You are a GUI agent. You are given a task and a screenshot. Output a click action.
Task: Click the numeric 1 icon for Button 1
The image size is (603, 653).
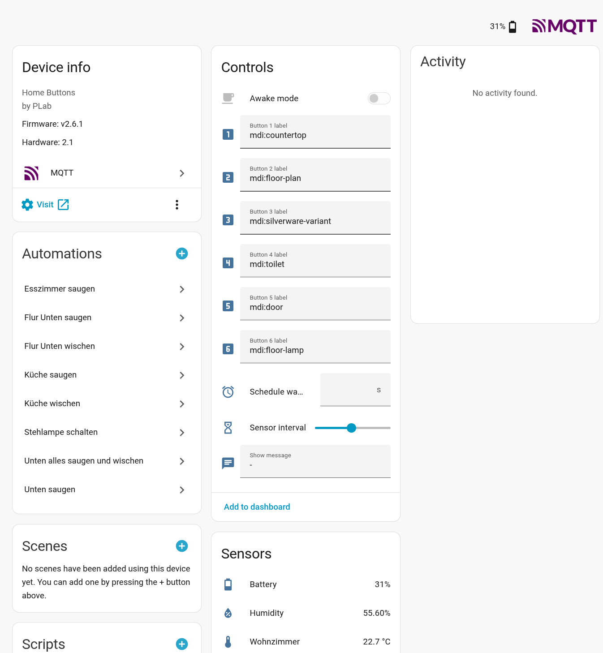[228, 134]
